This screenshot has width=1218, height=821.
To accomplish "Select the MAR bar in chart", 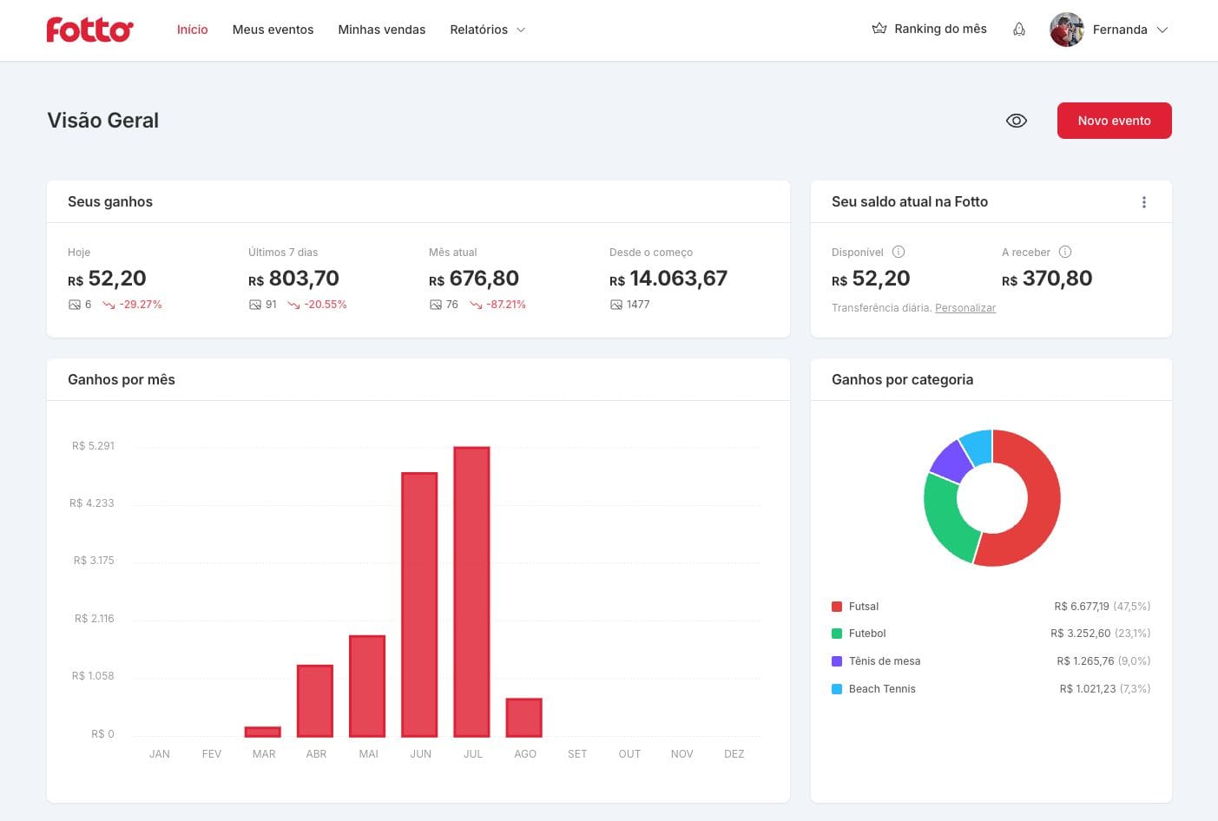I will [263, 732].
